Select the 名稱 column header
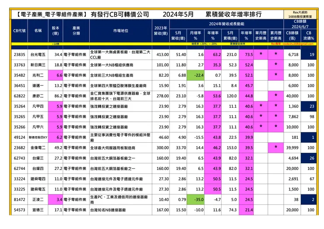Viewport: 324px width, 229px height. pos(38,31)
